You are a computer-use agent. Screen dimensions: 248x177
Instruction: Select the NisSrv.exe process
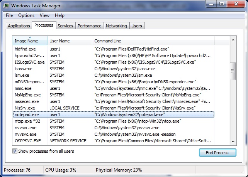114,108
